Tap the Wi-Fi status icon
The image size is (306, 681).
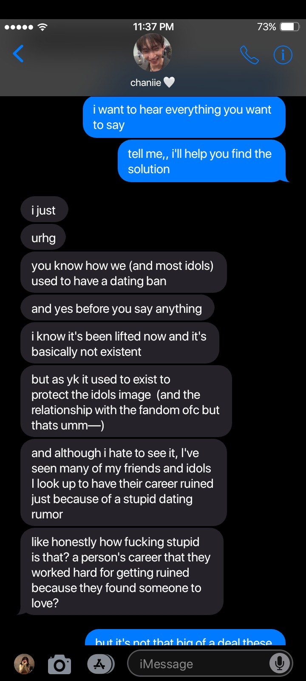tap(42, 27)
